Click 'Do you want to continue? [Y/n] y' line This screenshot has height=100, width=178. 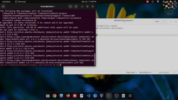[19, 30]
